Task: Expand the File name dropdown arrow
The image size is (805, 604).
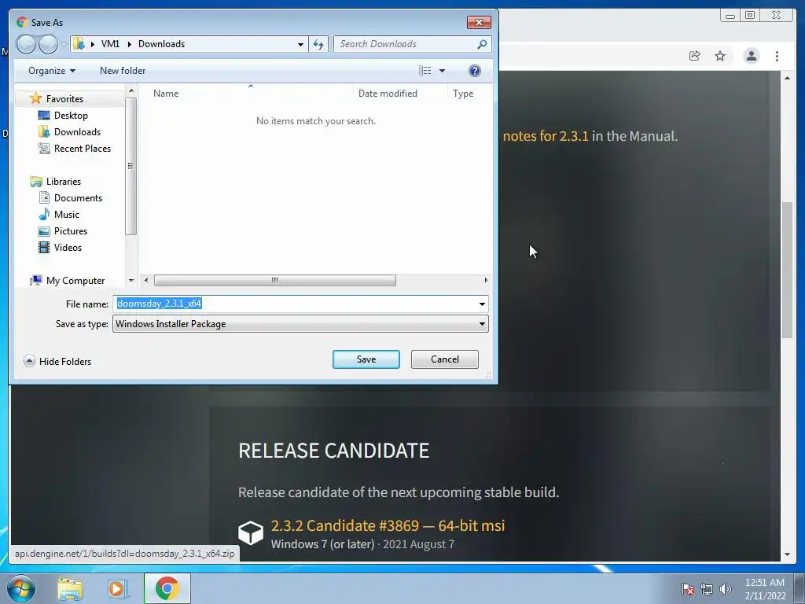Action: point(482,304)
